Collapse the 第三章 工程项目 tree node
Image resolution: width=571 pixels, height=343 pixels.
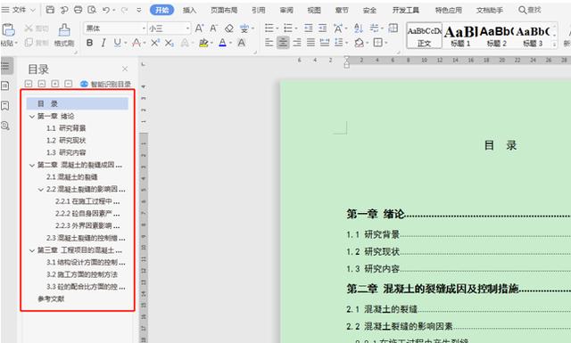[32, 250]
